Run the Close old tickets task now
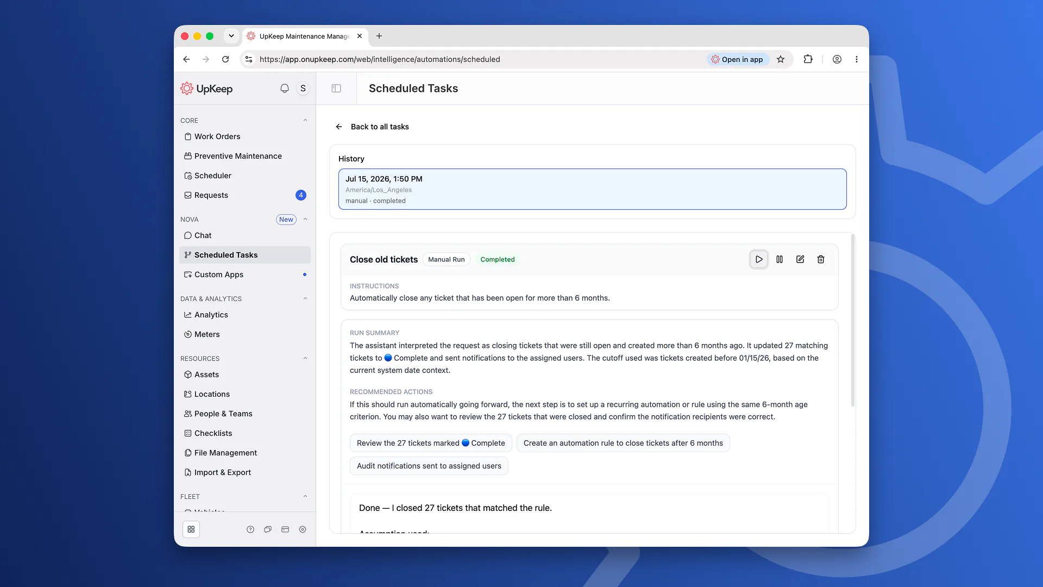Viewport: 1043px width, 587px height. (759, 259)
